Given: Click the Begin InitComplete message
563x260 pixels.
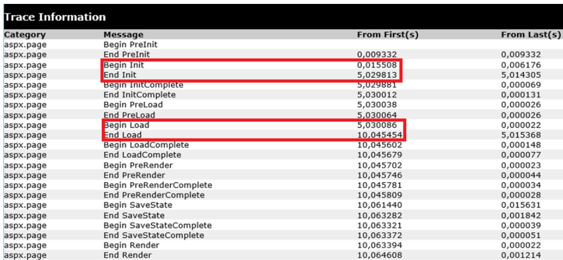Looking at the screenshot, I should [x=143, y=85].
